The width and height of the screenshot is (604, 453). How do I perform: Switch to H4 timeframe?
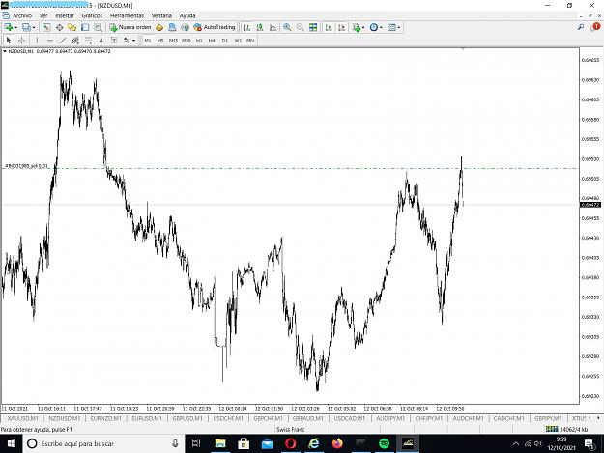pyautogui.click(x=212, y=41)
